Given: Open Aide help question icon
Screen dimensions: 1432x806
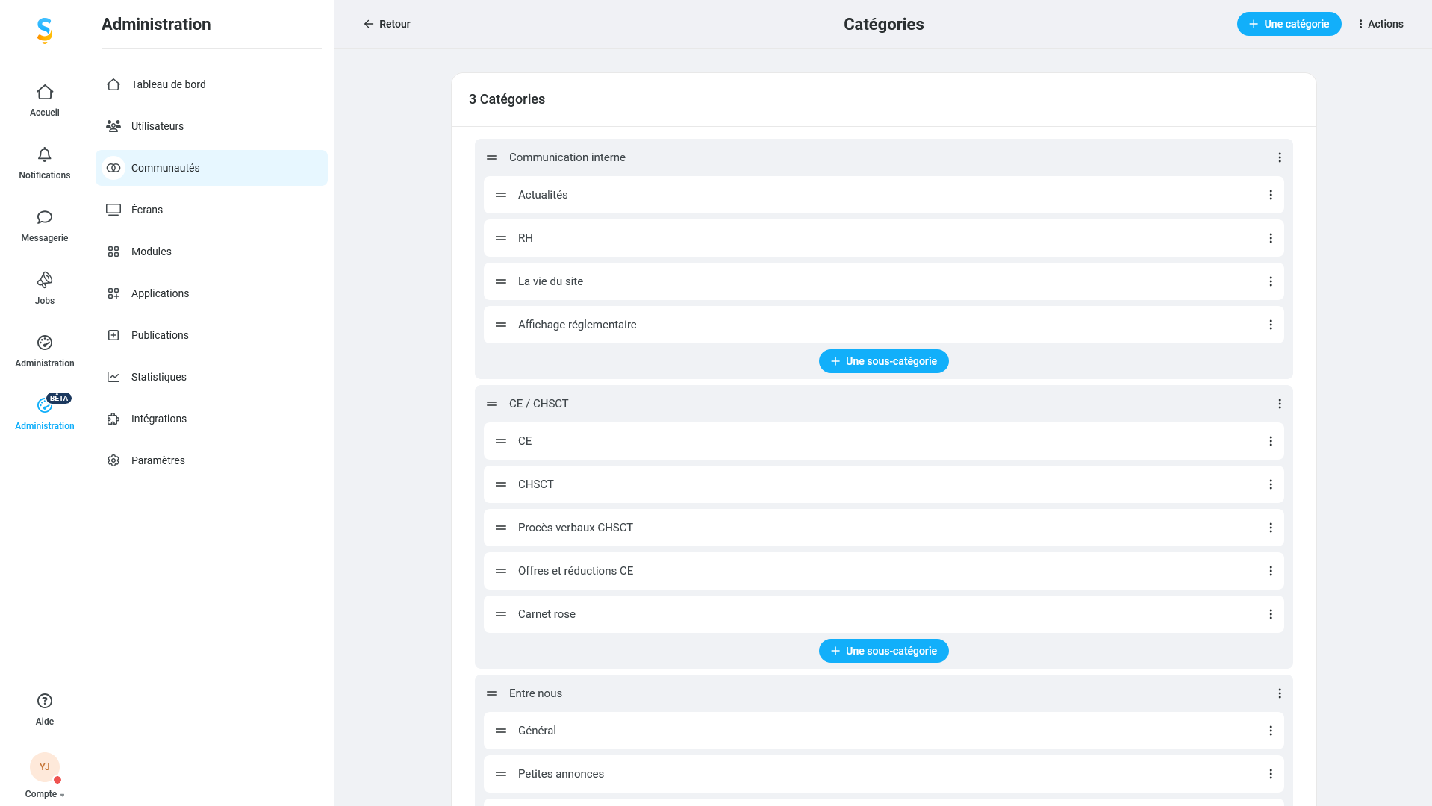Looking at the screenshot, I should tap(45, 701).
